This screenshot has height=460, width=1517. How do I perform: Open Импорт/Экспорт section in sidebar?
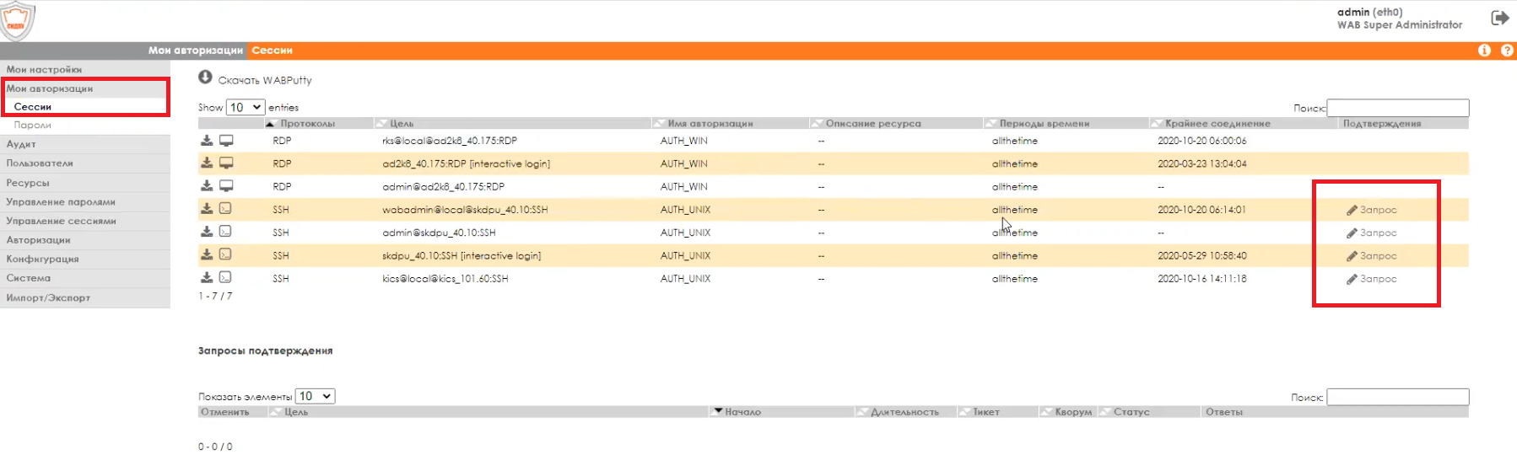tap(84, 297)
